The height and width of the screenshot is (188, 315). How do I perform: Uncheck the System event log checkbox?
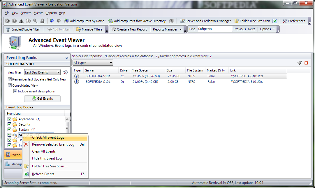point(9,129)
